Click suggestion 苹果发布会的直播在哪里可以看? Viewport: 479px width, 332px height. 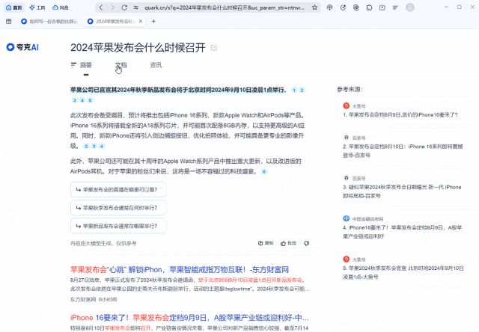(118, 189)
